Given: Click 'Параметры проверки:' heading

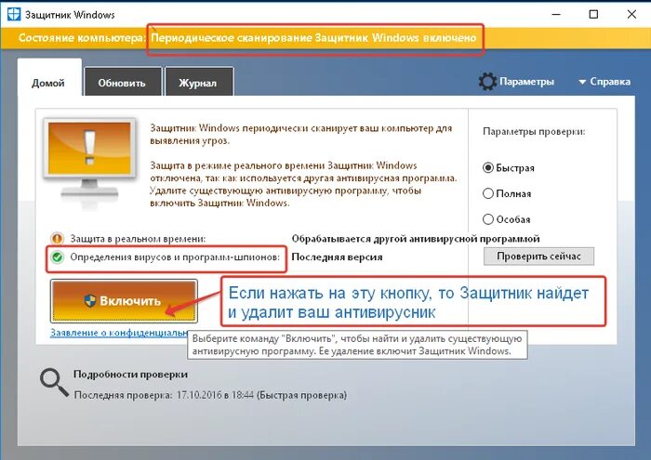Looking at the screenshot, I should 534,131.
